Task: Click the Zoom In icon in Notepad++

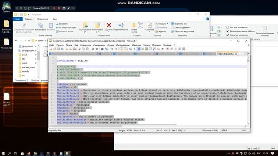Action: pyautogui.click(x=112, y=49)
